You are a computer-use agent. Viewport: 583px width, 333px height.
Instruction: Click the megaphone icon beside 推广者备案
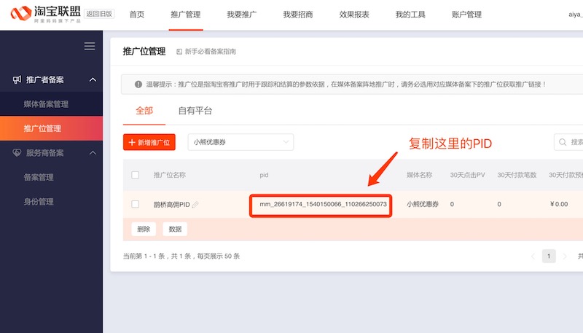click(17, 79)
